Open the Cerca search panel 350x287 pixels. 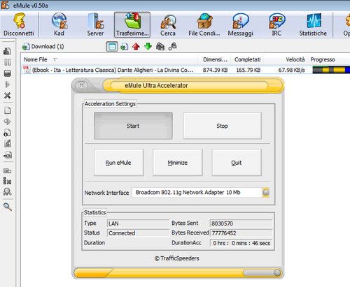coord(168,24)
